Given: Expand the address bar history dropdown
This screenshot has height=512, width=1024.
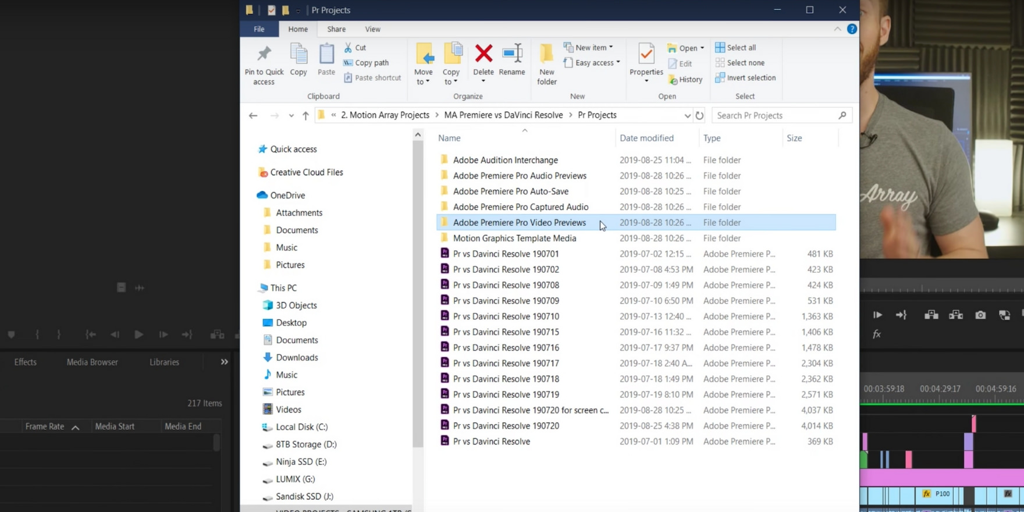Looking at the screenshot, I should 687,115.
